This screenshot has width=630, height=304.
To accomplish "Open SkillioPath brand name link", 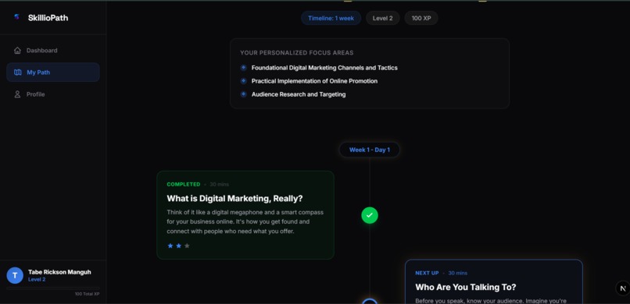I will pos(48,18).
